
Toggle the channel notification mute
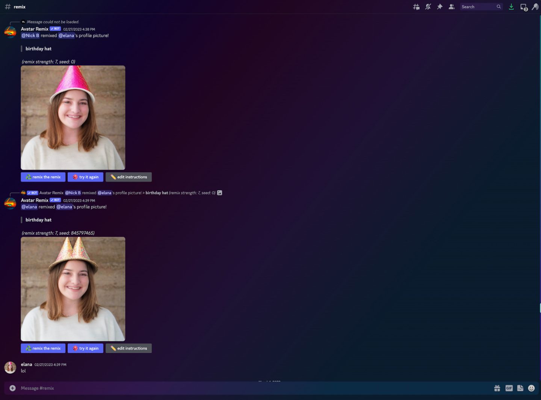pyautogui.click(x=428, y=6)
